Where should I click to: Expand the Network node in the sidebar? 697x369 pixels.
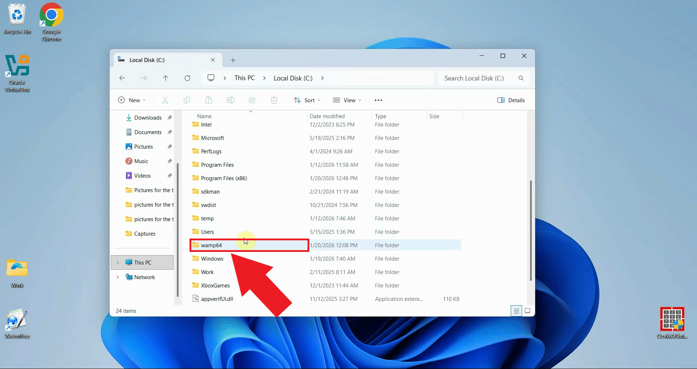118,277
